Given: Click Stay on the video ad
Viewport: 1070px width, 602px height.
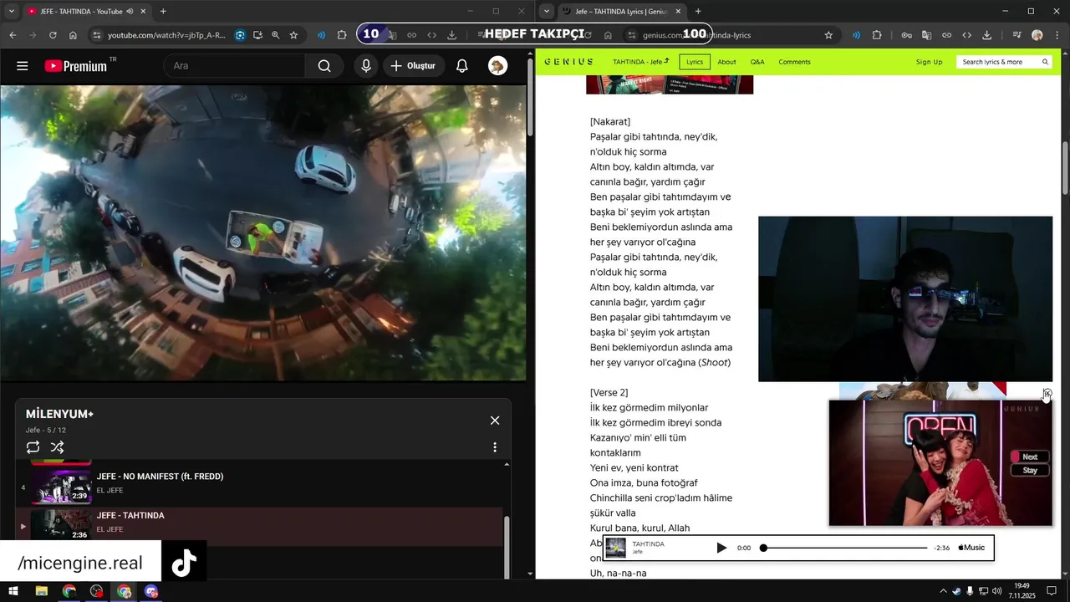Looking at the screenshot, I should (x=1030, y=470).
